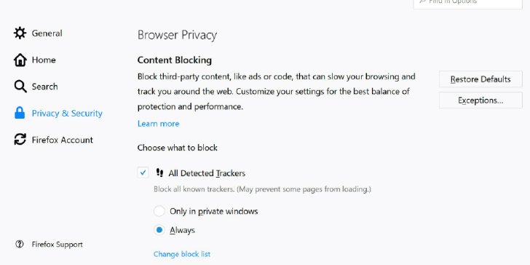Select the Always radio button

click(x=159, y=230)
